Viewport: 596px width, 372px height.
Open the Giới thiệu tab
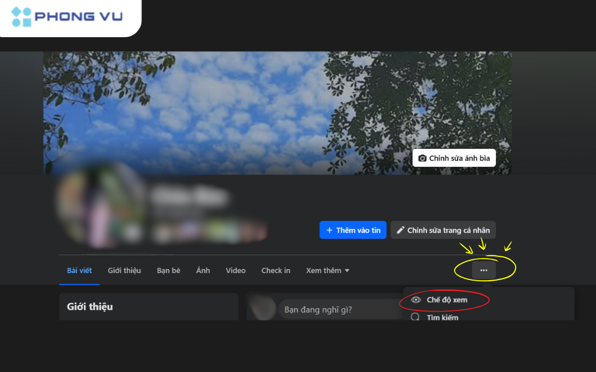124,270
